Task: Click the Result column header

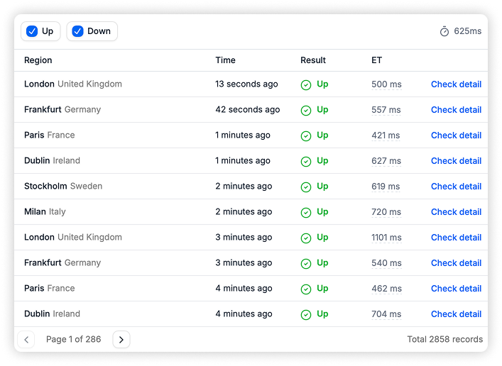Action: 313,60
